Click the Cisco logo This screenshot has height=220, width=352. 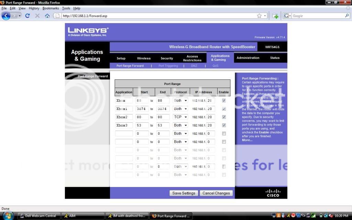(273, 193)
